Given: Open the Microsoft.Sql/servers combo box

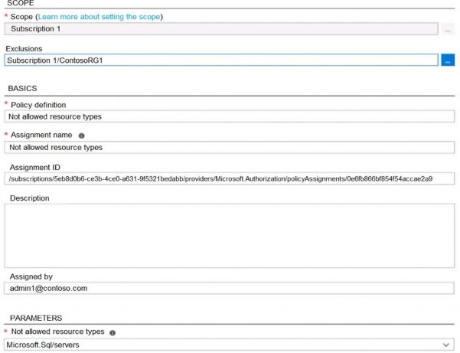Looking at the screenshot, I should click(x=222, y=345).
